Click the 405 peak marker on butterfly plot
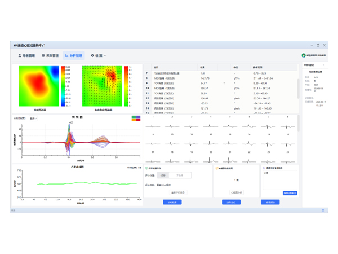 click(71, 122)
